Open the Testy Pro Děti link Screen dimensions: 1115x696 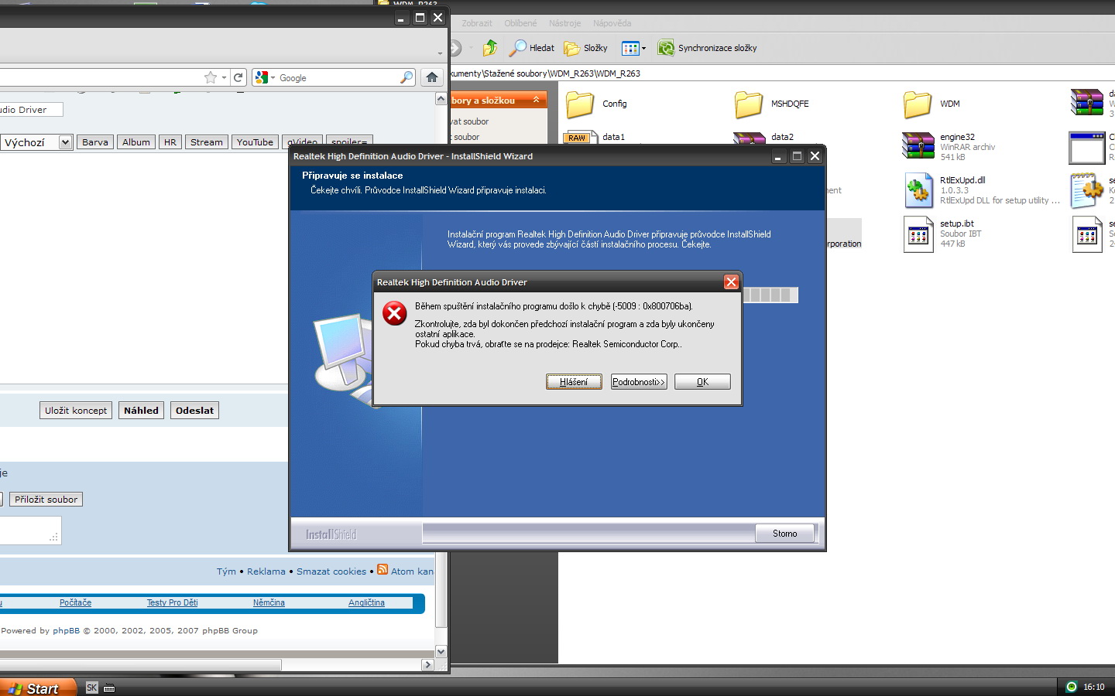[172, 602]
